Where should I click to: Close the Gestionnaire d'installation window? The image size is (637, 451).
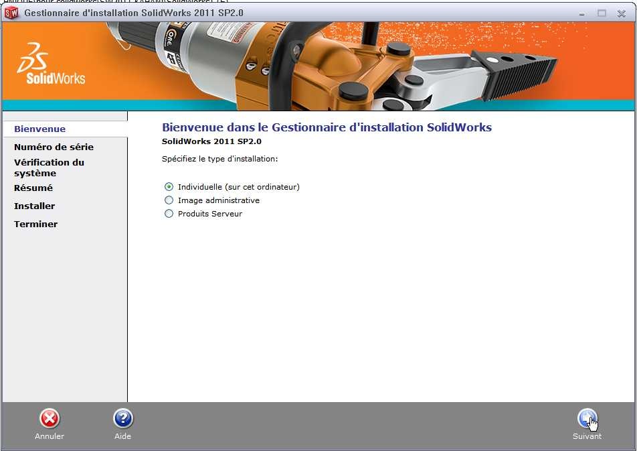pyautogui.click(x=621, y=13)
